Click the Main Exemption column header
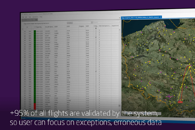This screenshot has width=195, height=130. [x=104, y=25]
